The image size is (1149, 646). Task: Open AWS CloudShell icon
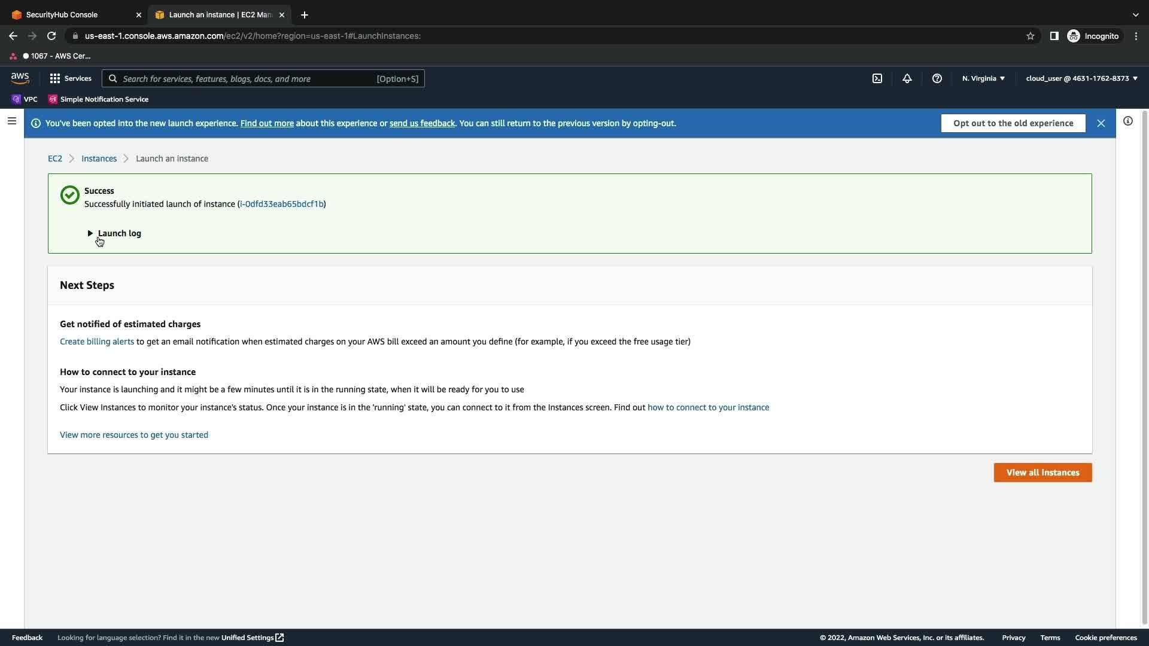[877, 78]
